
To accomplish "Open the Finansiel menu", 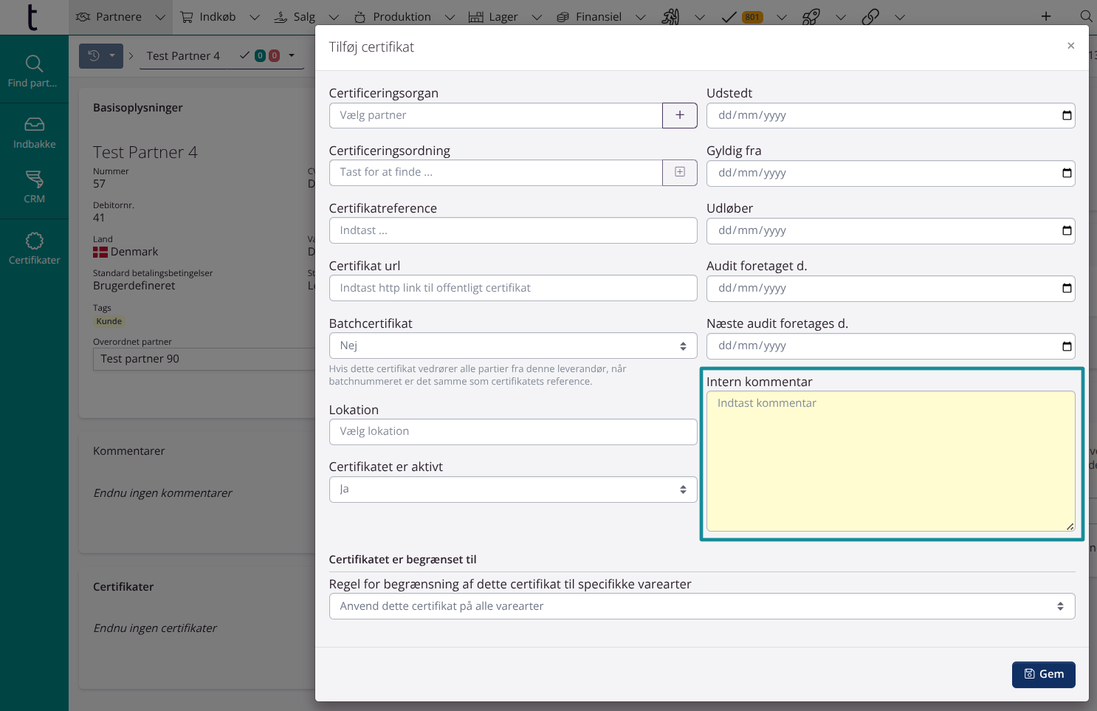I will click(599, 17).
